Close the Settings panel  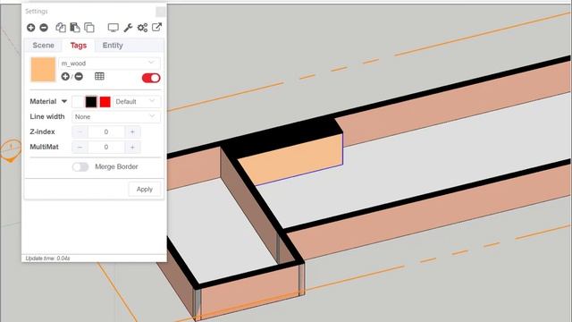161,12
